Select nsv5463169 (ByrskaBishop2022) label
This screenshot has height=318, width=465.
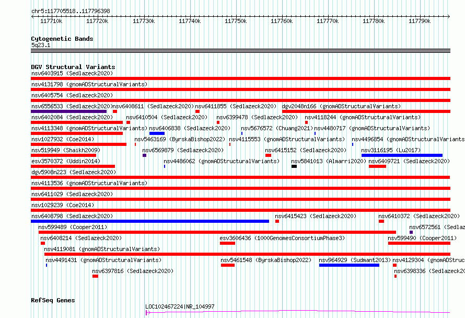[180, 139]
